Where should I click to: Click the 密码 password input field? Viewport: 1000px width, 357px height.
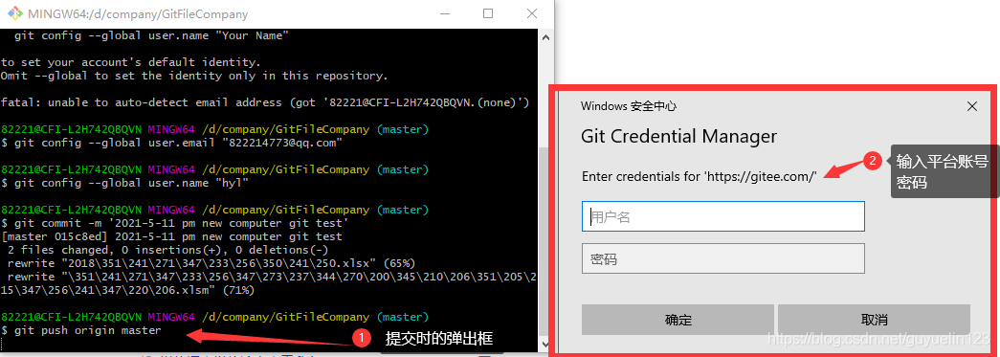click(723, 258)
